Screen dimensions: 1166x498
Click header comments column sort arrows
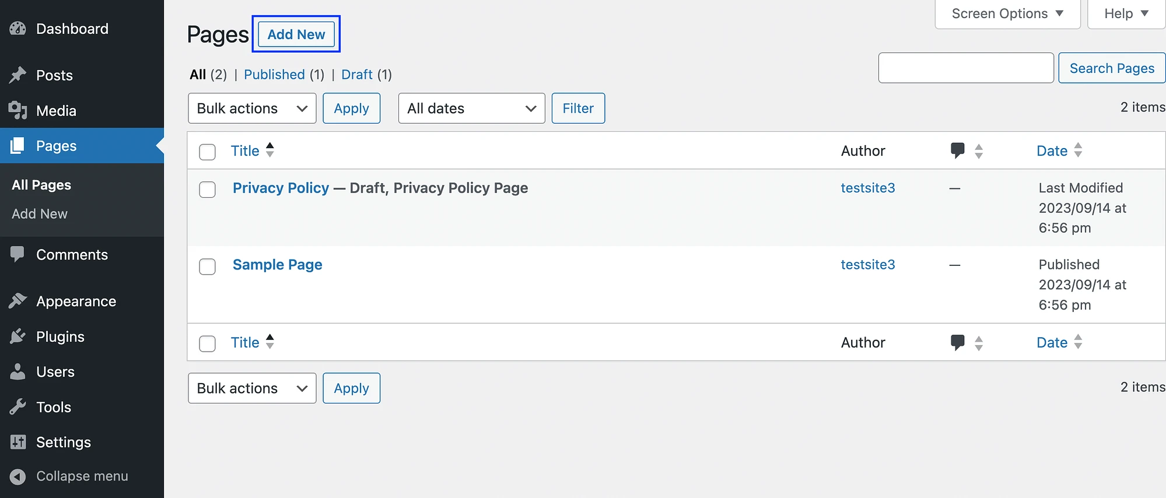[979, 151]
